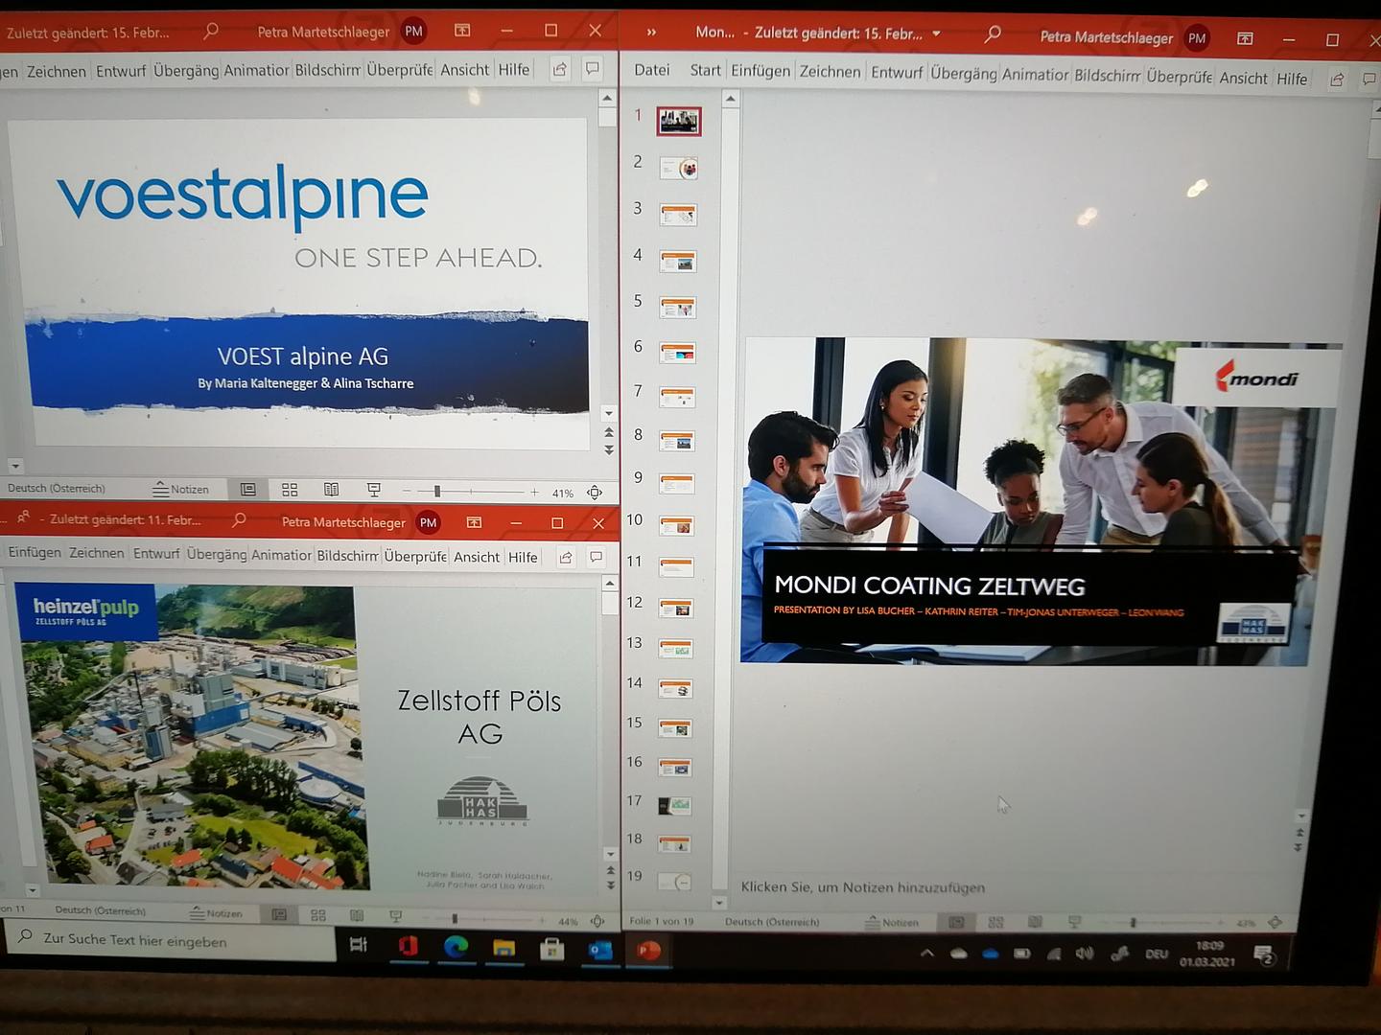Image resolution: width=1381 pixels, height=1035 pixels.
Task: Fit slide to window in voestalpine window
Action: click(x=595, y=493)
